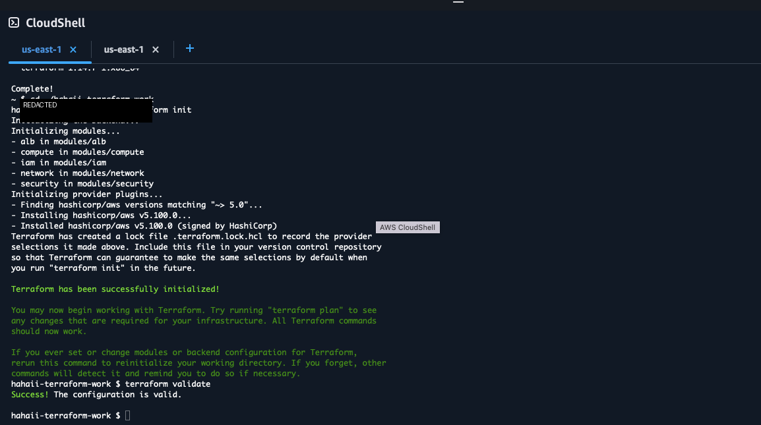
Task: Click '- security in modules/security' line
Action: [x=82, y=184]
